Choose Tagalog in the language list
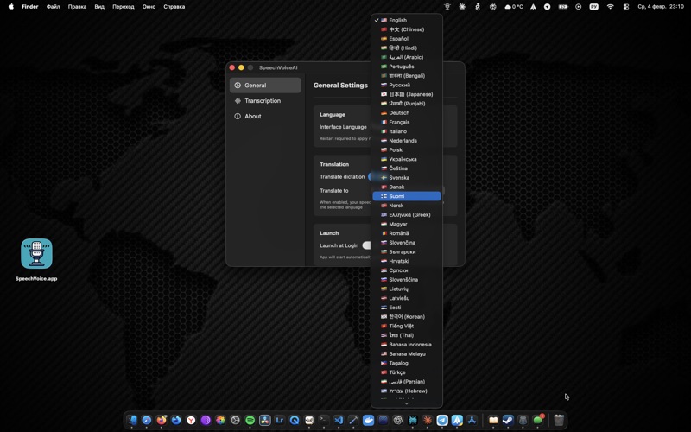This screenshot has width=691, height=432. [407, 363]
